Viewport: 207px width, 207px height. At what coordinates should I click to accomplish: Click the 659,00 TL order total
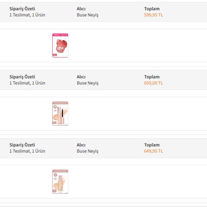pos(153,83)
